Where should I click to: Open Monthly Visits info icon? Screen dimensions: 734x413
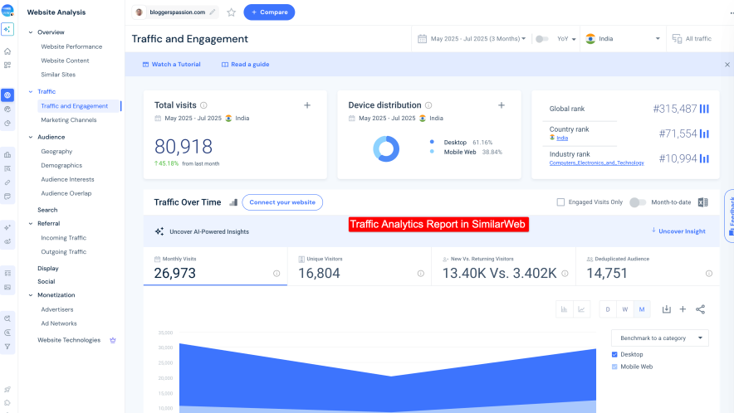276,274
